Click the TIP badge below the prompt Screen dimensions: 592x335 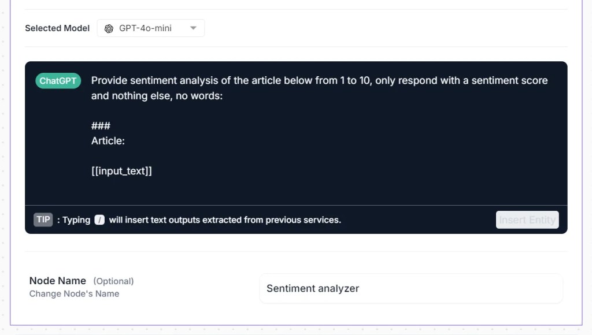[43, 219]
